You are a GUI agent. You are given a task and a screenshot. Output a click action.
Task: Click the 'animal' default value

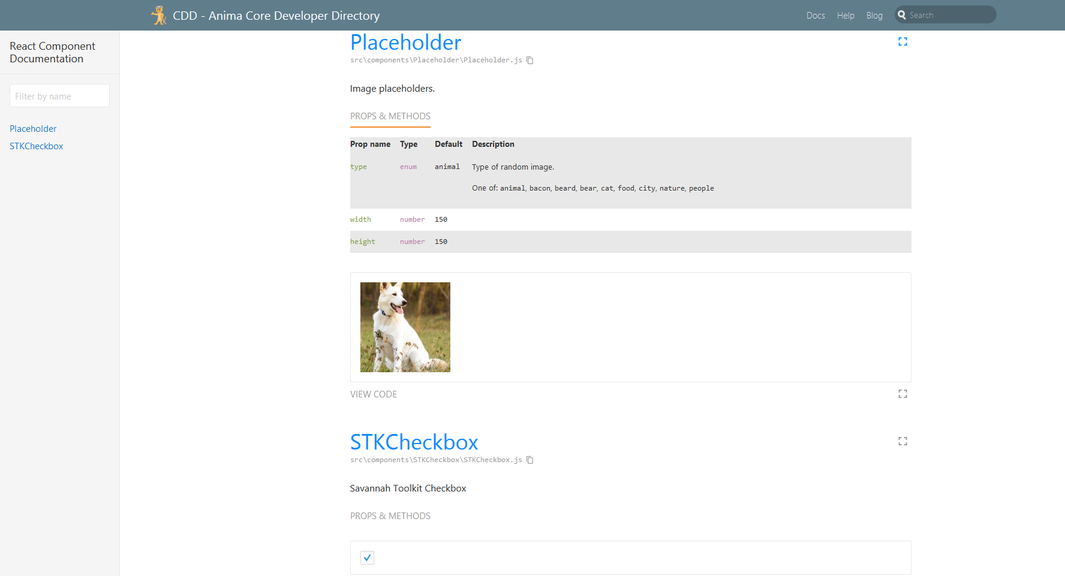(x=447, y=167)
